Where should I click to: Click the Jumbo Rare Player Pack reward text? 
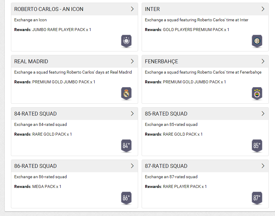tap(62, 30)
